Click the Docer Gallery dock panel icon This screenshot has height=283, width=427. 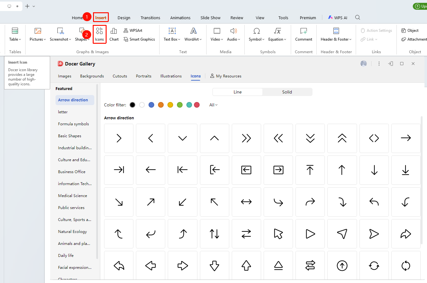click(x=390, y=64)
